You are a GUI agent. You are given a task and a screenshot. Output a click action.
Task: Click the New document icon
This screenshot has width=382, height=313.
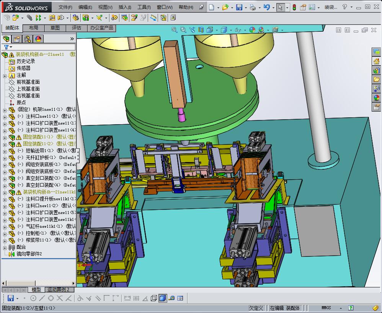211,7
